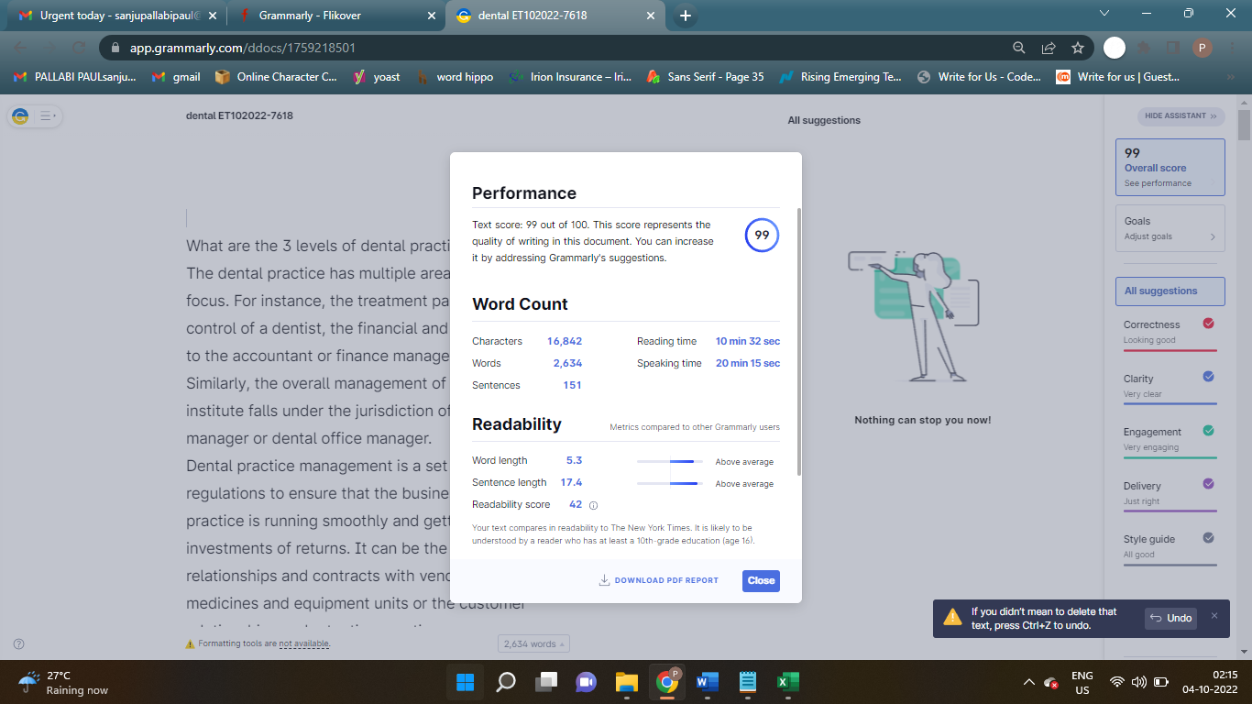Image resolution: width=1252 pixels, height=704 pixels.
Task: Dismiss the undo notification with its X
Action: pyautogui.click(x=1214, y=616)
